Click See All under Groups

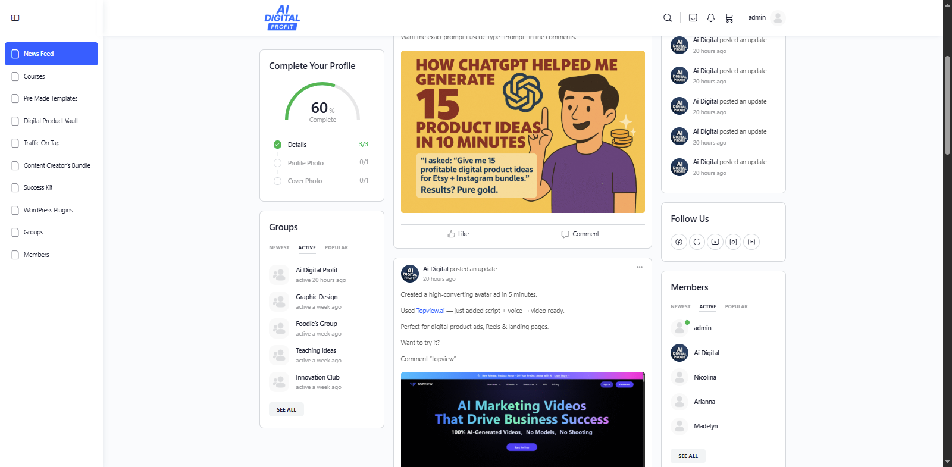pos(286,409)
